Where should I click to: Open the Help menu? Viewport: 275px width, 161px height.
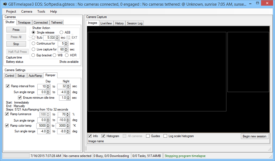click(x=53, y=12)
